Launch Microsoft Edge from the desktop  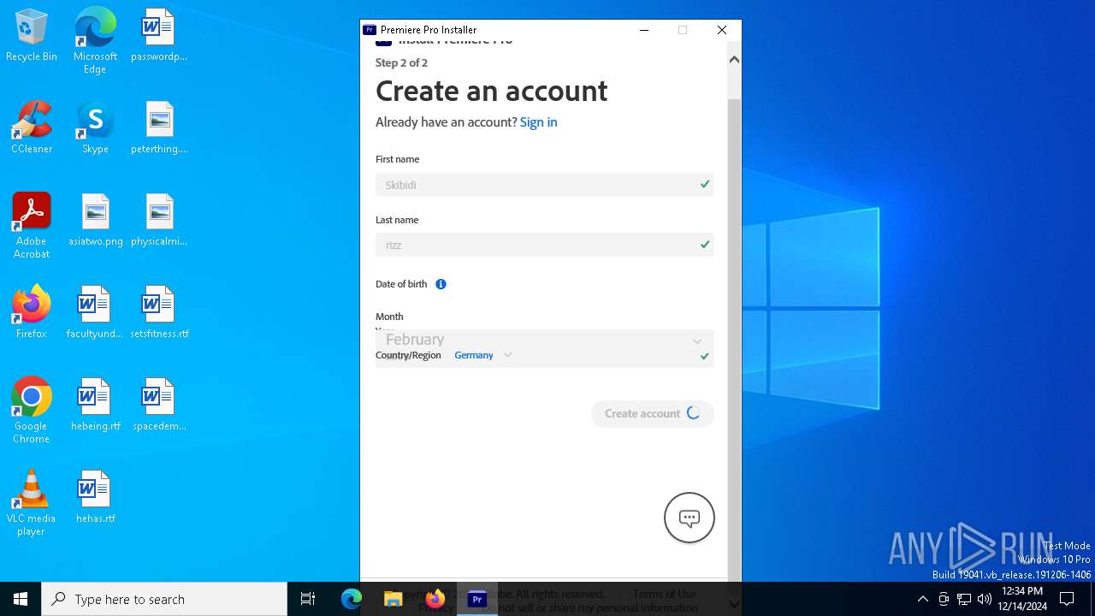point(95,41)
